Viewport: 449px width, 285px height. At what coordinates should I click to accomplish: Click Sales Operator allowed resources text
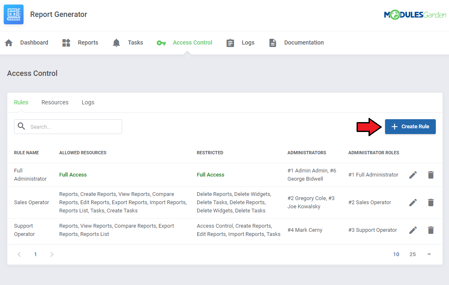coord(123,203)
